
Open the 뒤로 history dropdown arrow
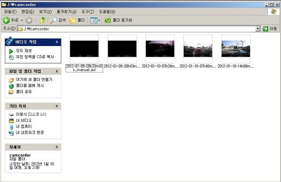coord(22,20)
